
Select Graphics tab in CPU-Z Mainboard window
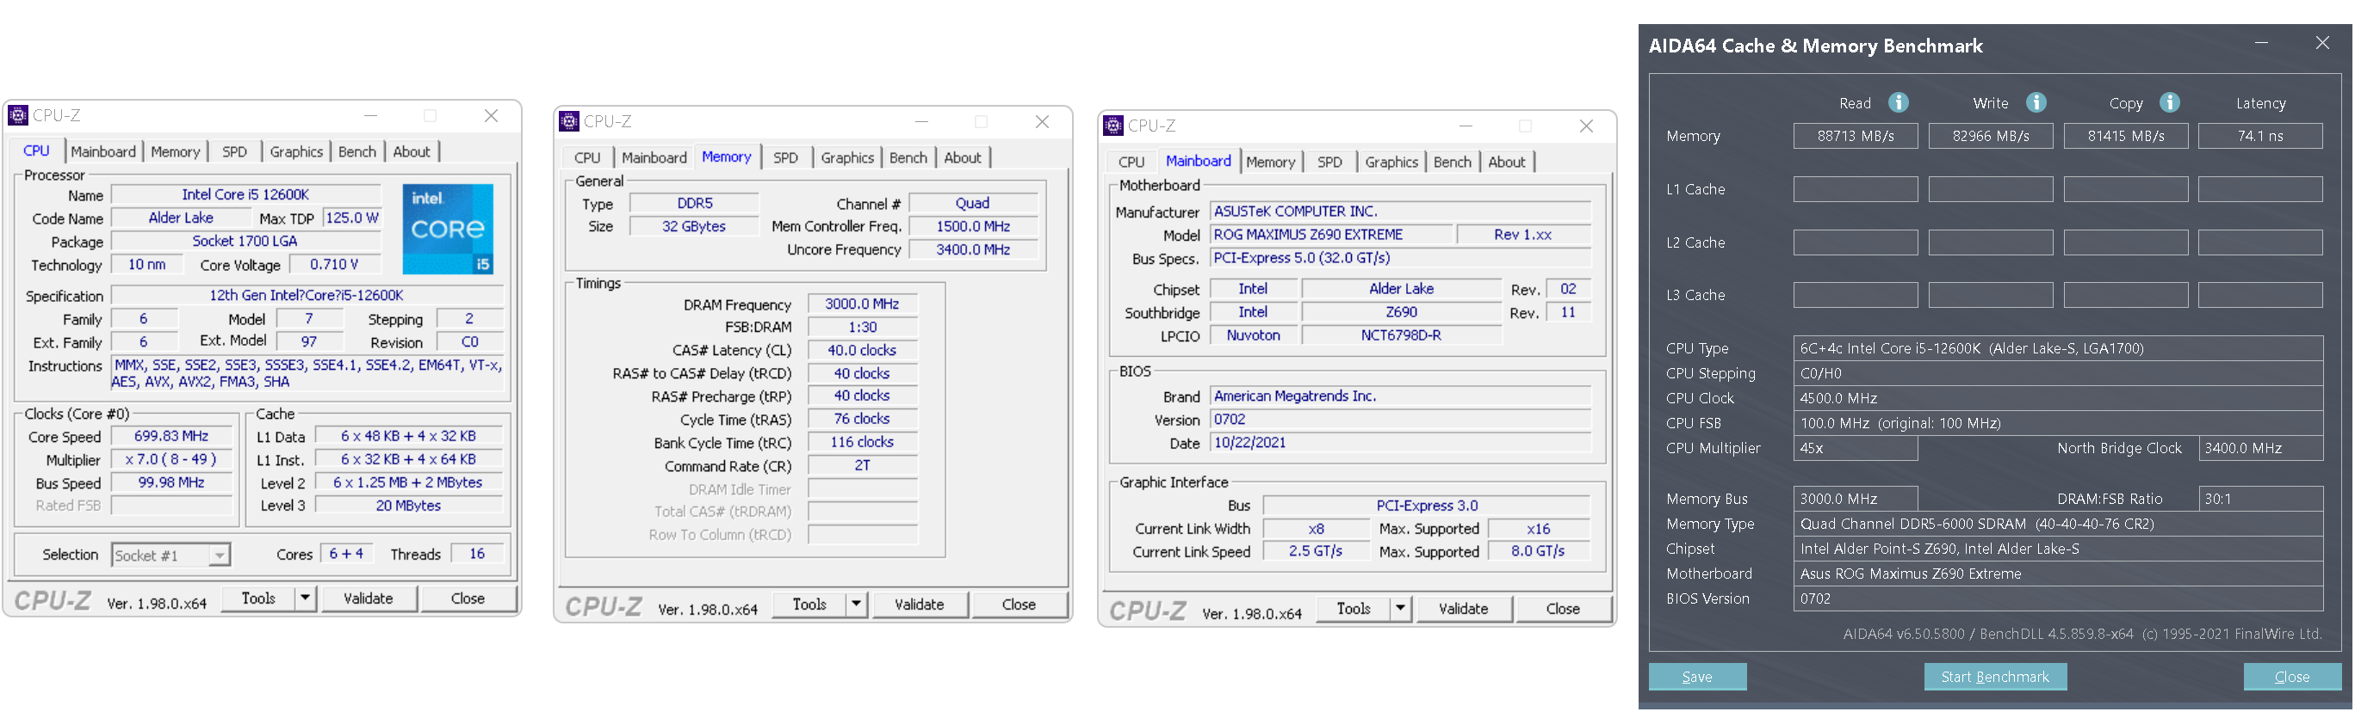pyautogui.click(x=1391, y=162)
